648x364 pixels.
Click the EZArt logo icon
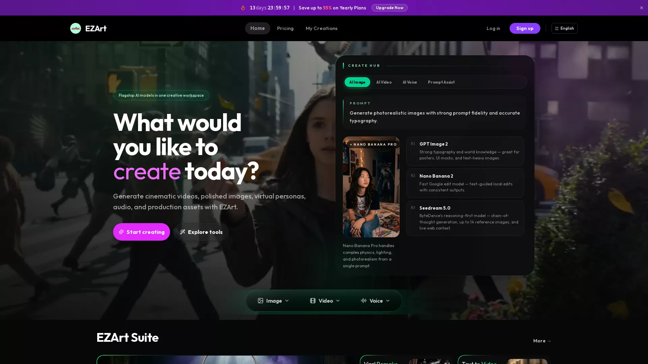tap(76, 28)
